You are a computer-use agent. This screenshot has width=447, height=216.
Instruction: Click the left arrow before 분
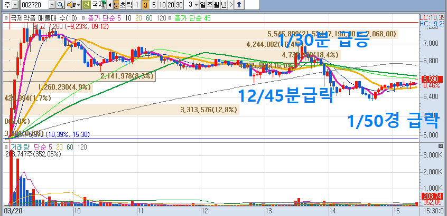coord(109,5)
